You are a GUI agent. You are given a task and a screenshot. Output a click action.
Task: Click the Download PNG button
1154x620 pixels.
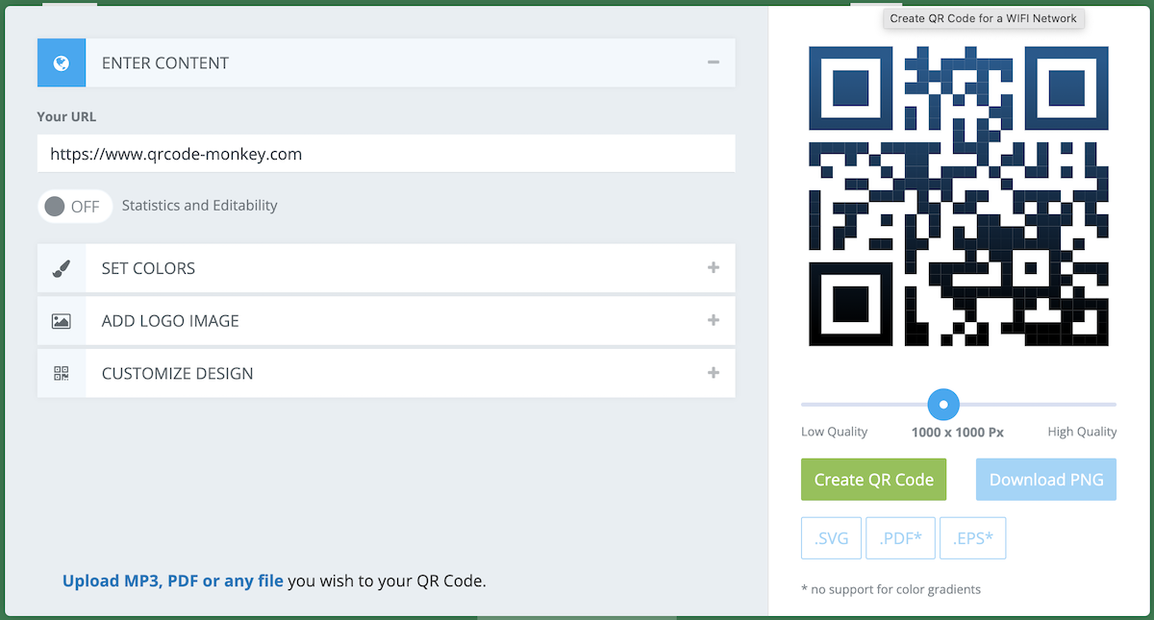tap(1045, 479)
